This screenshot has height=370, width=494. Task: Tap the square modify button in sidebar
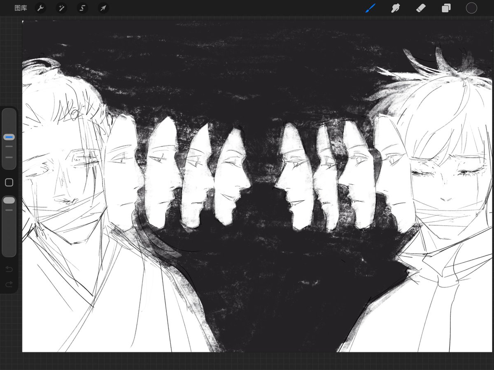[9, 183]
